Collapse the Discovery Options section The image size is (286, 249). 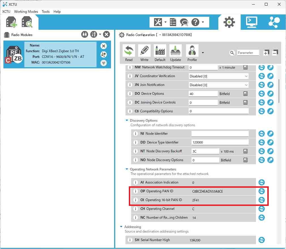click(127, 121)
